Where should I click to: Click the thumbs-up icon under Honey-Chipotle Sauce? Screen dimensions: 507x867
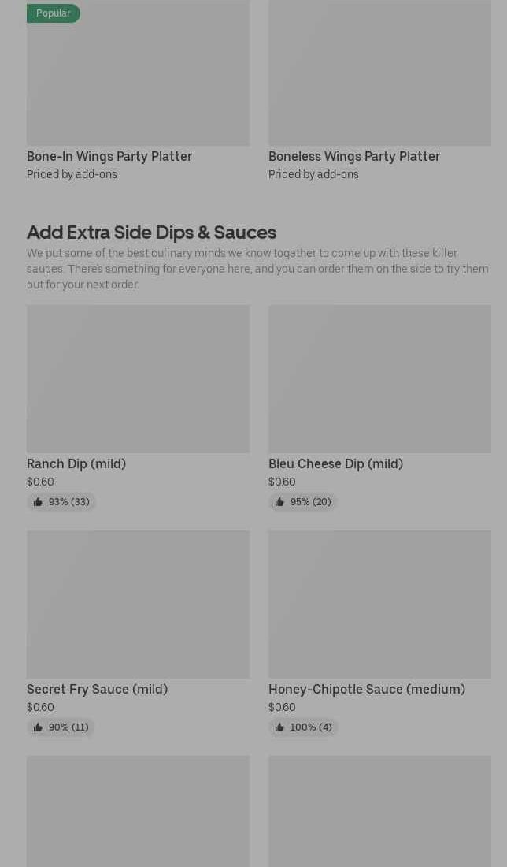pos(279,727)
